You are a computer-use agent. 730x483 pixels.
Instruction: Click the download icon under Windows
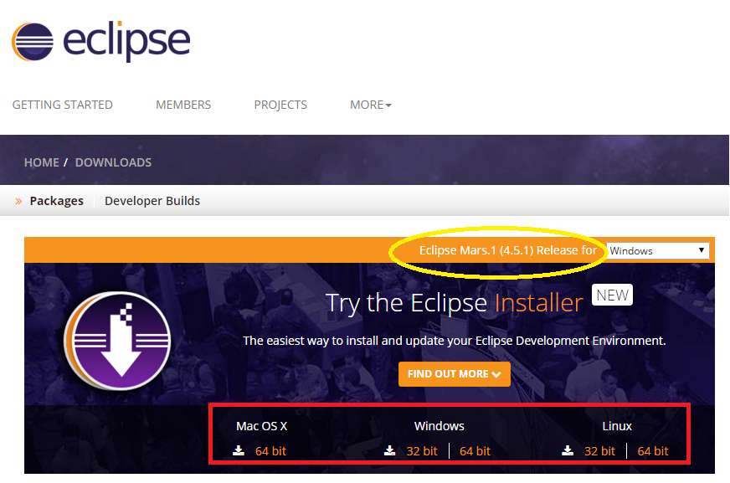point(389,450)
